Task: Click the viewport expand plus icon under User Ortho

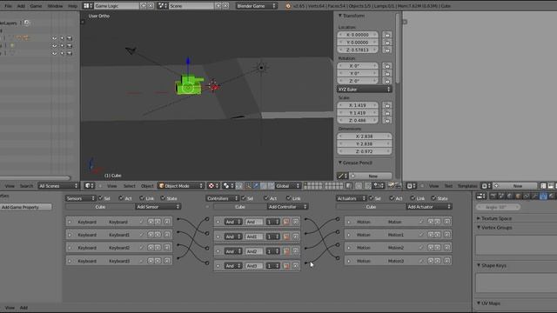Action: [83, 22]
